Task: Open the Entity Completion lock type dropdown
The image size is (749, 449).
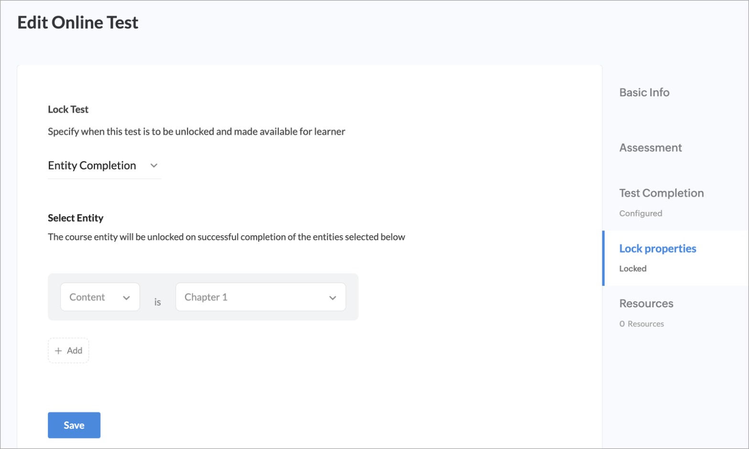Action: click(104, 166)
